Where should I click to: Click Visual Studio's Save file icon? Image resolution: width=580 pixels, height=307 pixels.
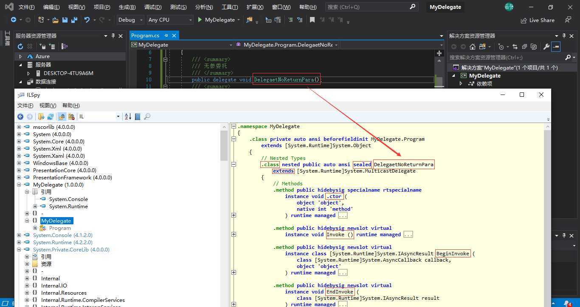pos(65,20)
